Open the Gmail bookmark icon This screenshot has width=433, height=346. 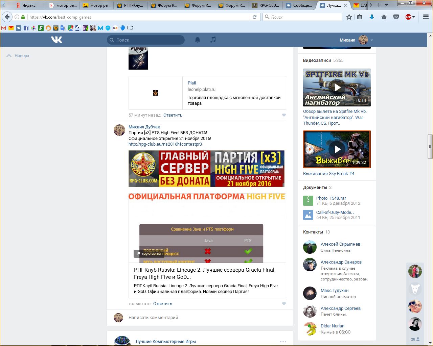tap(4, 28)
